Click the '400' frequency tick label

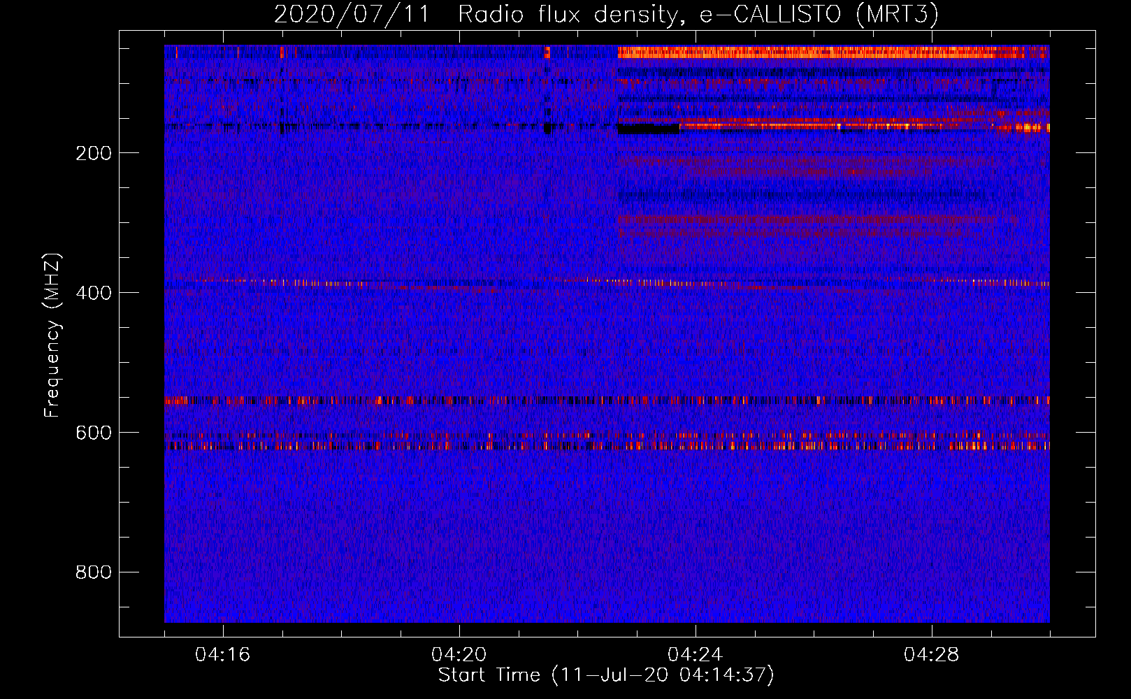[x=94, y=293]
